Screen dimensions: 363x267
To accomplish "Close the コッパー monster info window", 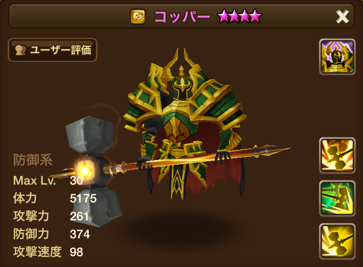I will coord(342,17).
